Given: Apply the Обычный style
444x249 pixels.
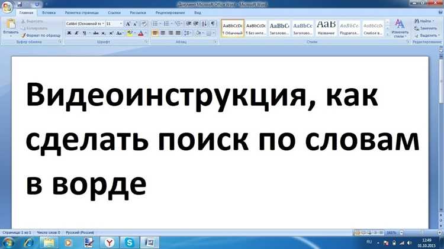Looking at the screenshot, I should click(233, 28).
